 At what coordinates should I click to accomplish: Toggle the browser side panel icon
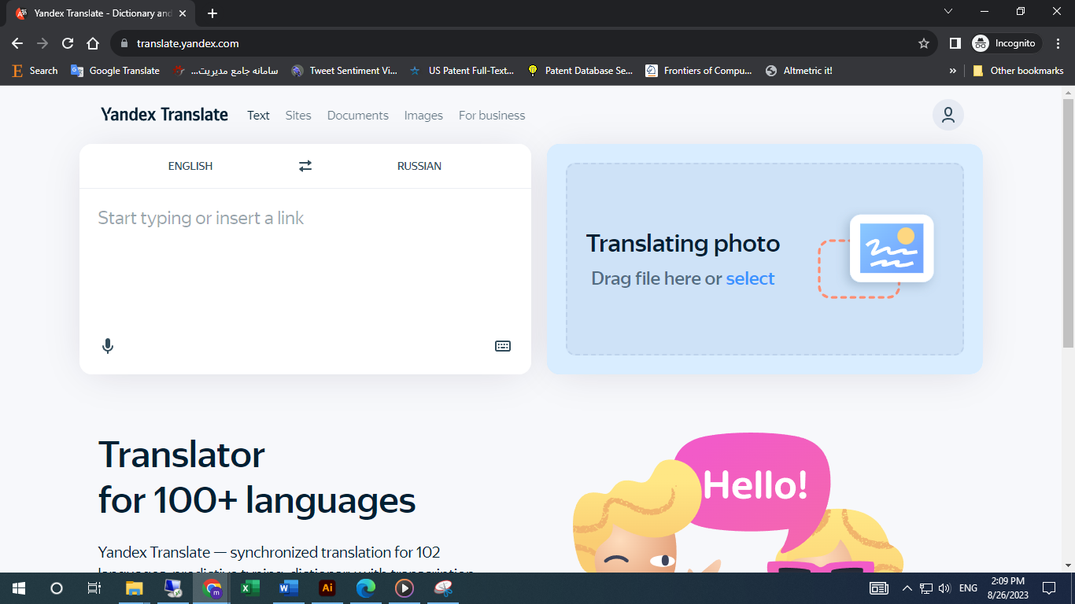pyautogui.click(x=955, y=43)
